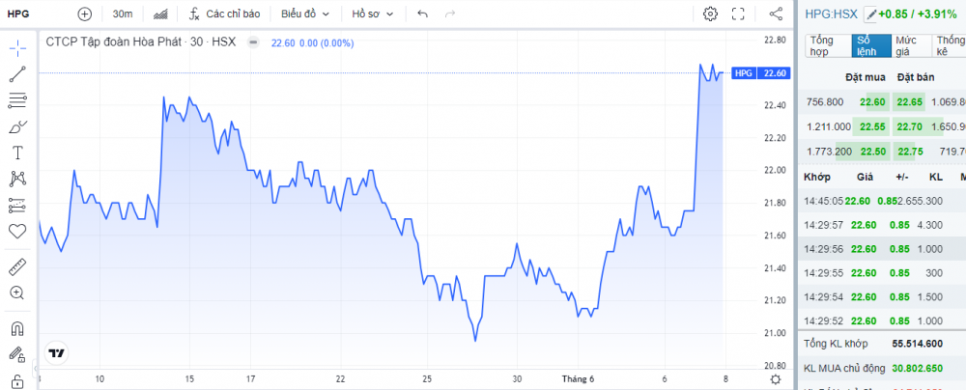Click total matched volume 55.514.600
This screenshot has height=390, width=966.
tap(917, 344)
